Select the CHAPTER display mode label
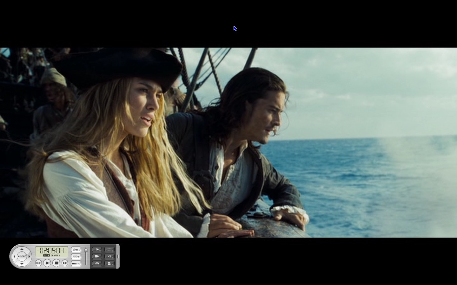The height and width of the screenshot is (285, 457). click(x=56, y=256)
